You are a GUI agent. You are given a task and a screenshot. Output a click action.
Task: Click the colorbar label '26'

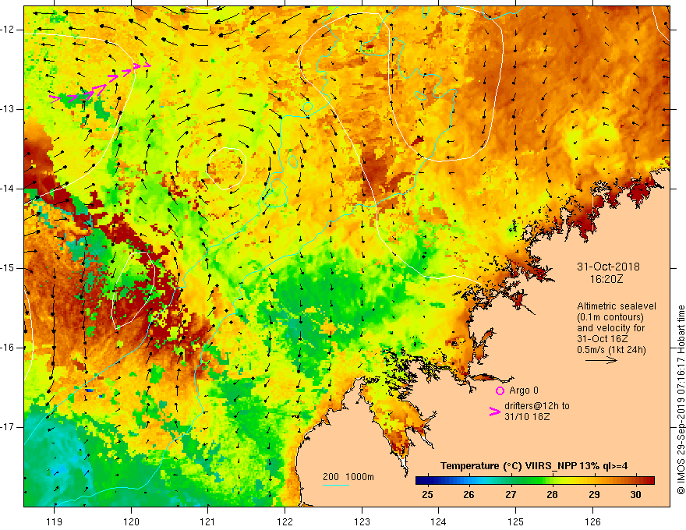tap(469, 495)
